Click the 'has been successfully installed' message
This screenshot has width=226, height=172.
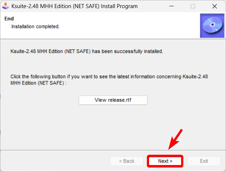(x=87, y=51)
